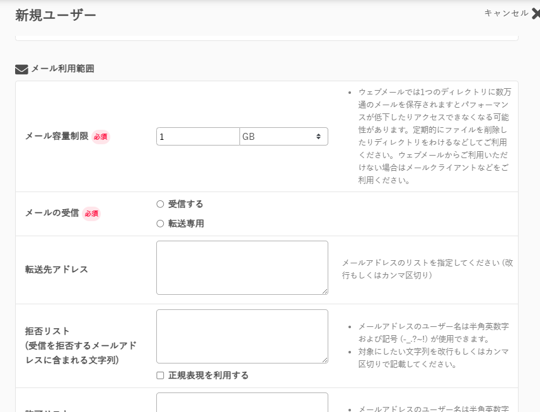Click the 新規ユーザー heading
Image resolution: width=540 pixels, height=412 pixels.
click(55, 16)
